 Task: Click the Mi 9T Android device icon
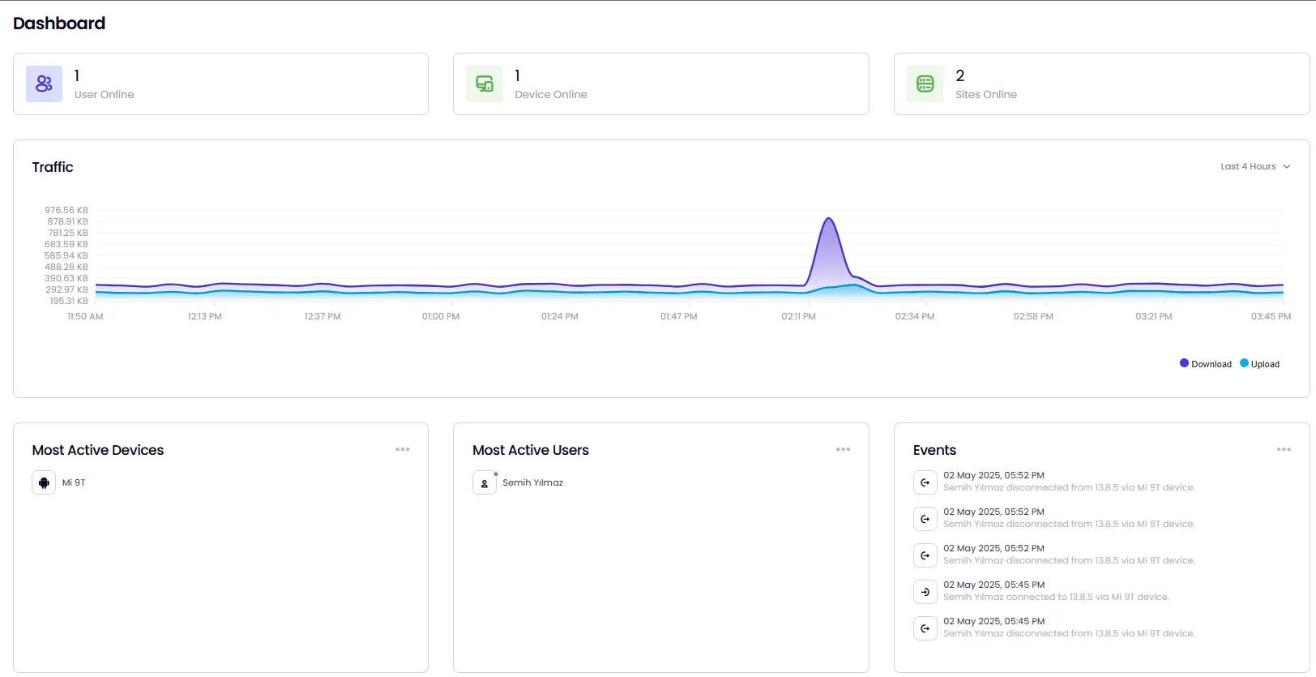click(x=44, y=482)
